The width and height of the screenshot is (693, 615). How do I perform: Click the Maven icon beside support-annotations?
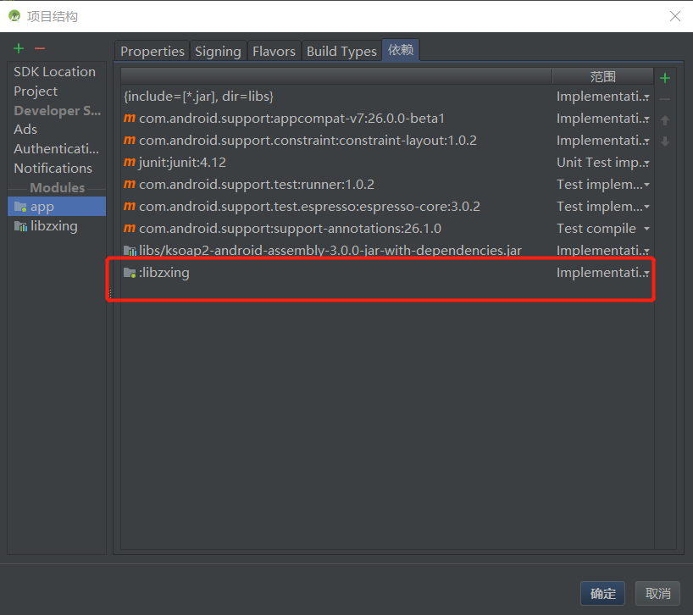[x=130, y=228]
